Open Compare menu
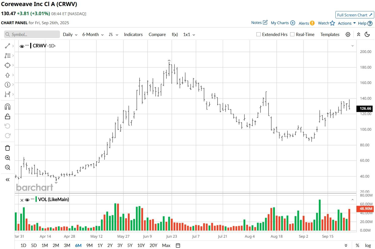Image resolution: width=375 pixels, height=249 pixels. 157,35
